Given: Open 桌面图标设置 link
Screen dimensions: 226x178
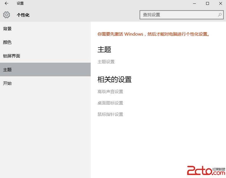Looking at the screenshot, I should [x=110, y=103].
